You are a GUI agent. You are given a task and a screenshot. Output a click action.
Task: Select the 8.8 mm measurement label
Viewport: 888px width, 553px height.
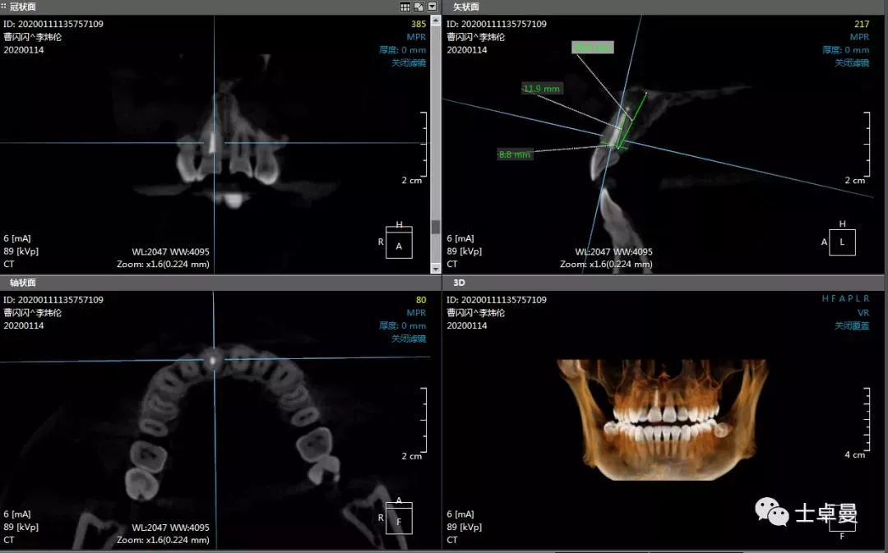pos(516,154)
